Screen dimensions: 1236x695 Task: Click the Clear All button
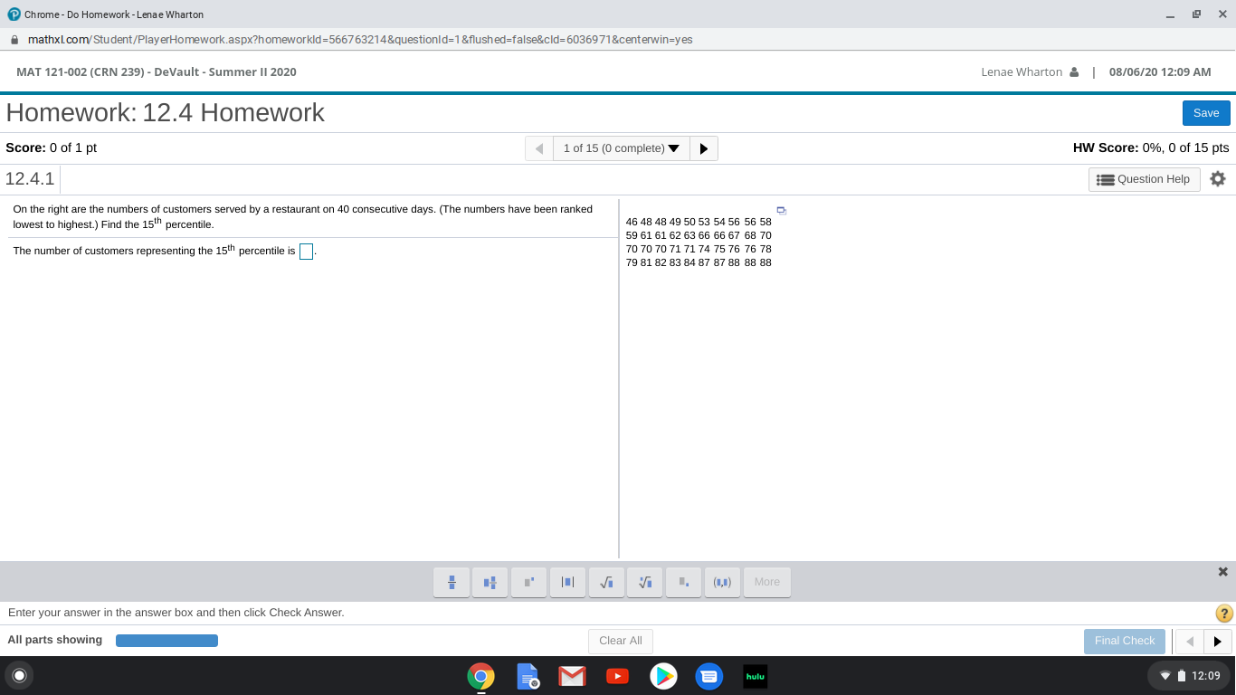pos(620,641)
